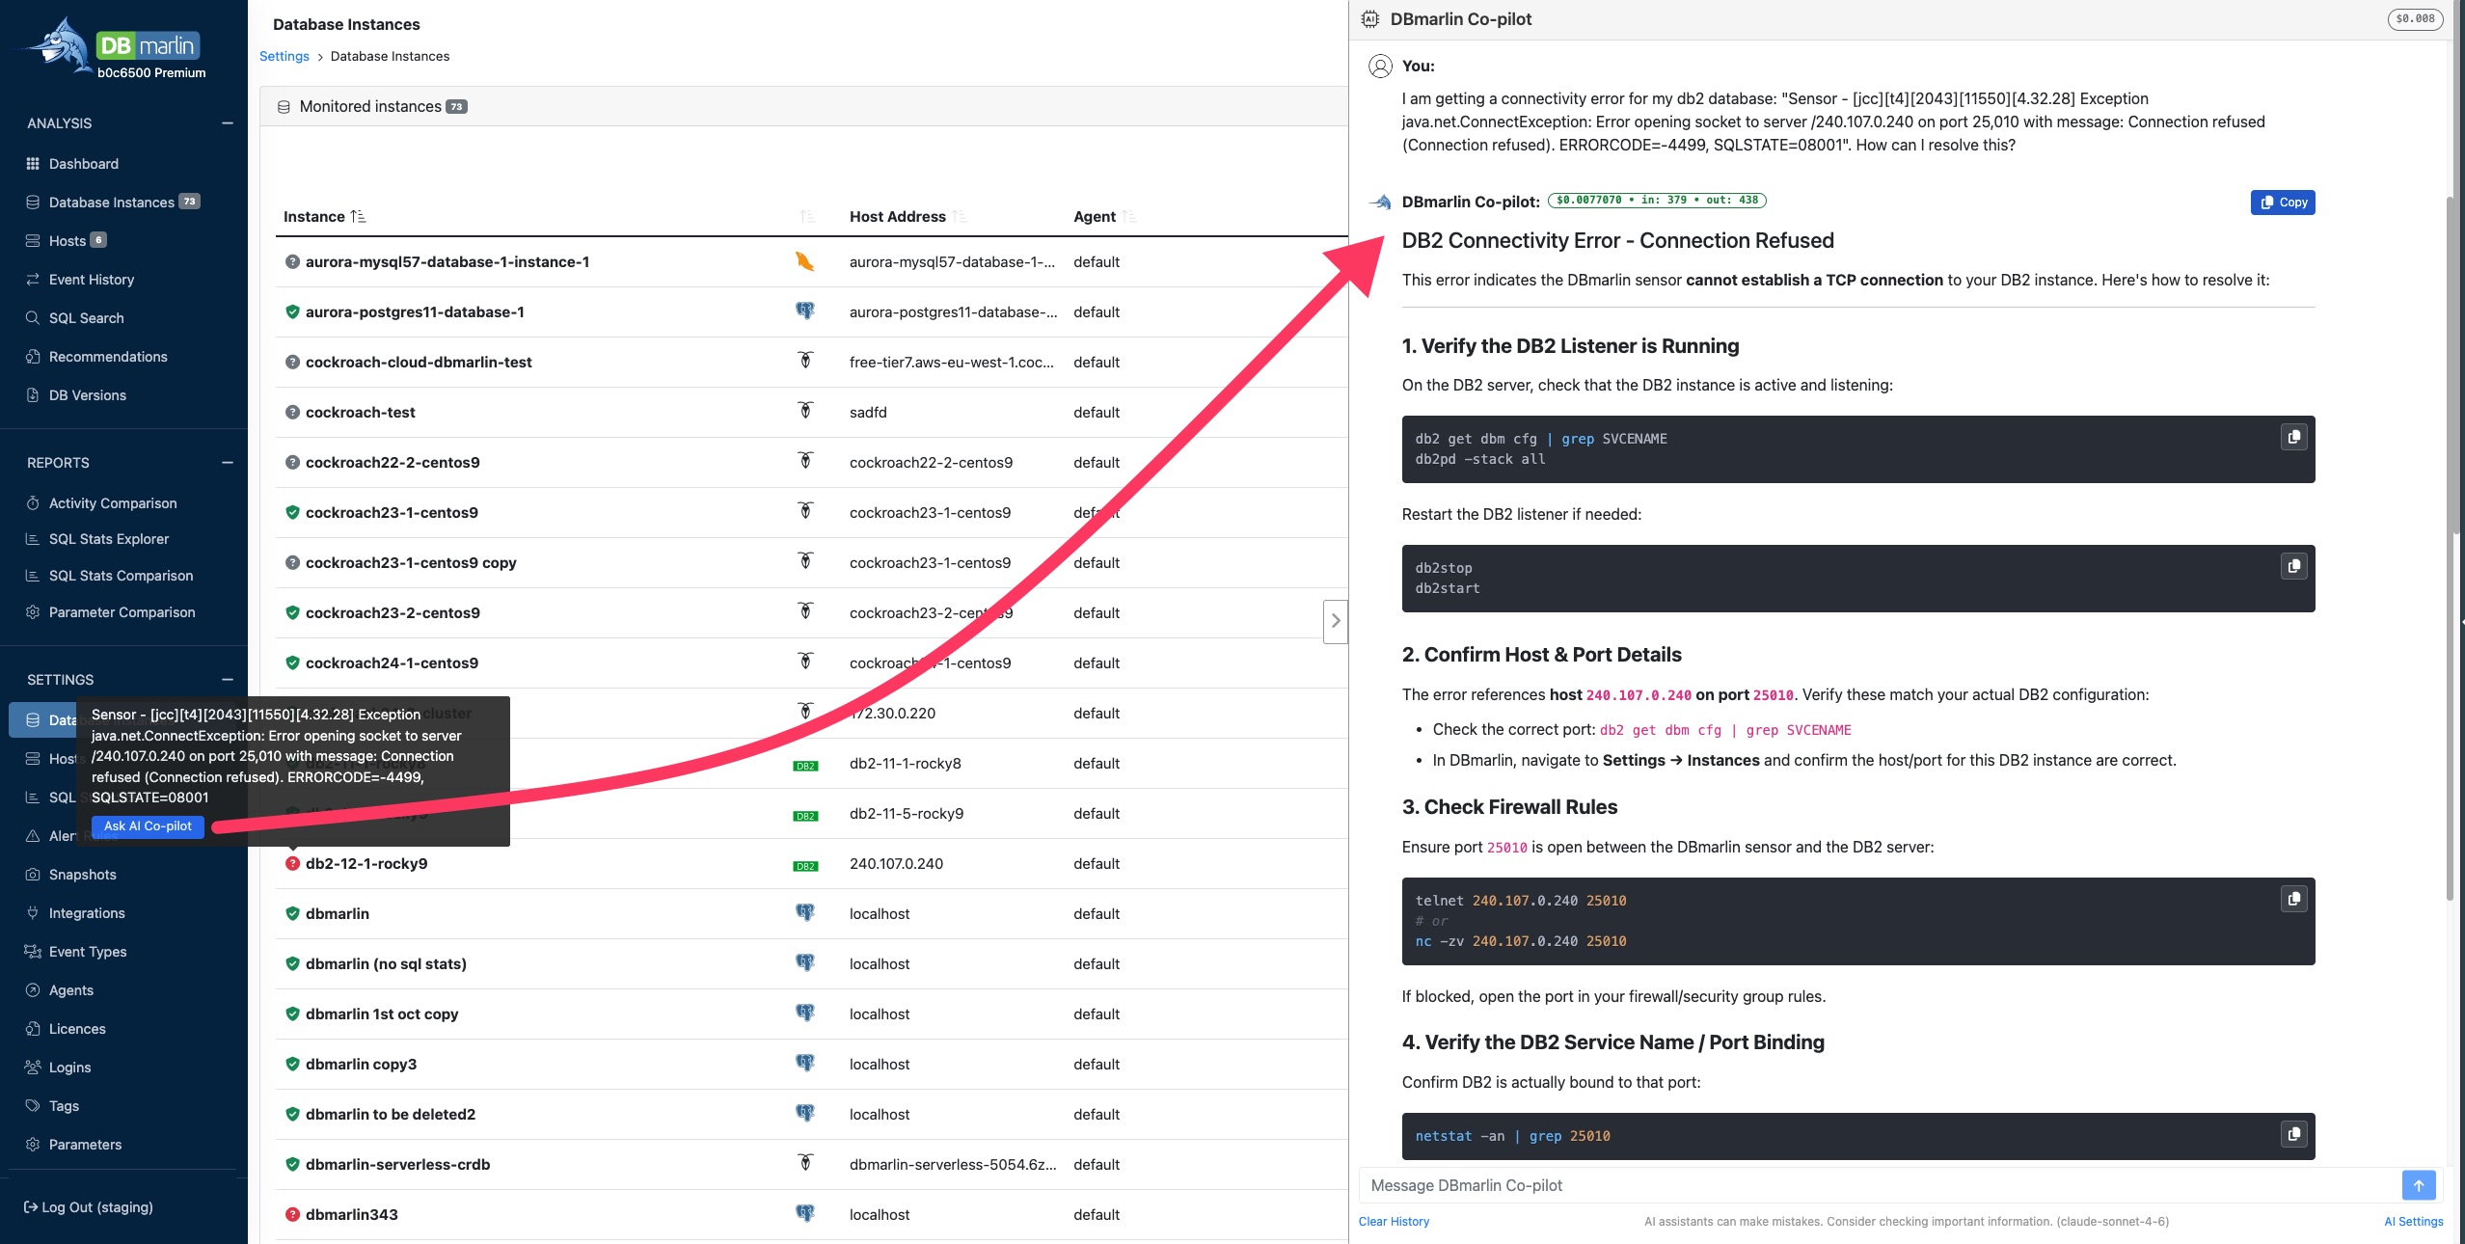Viewport: 2465px width, 1244px height.
Task: Copy the netstat code block
Action: [x=2294, y=1134]
